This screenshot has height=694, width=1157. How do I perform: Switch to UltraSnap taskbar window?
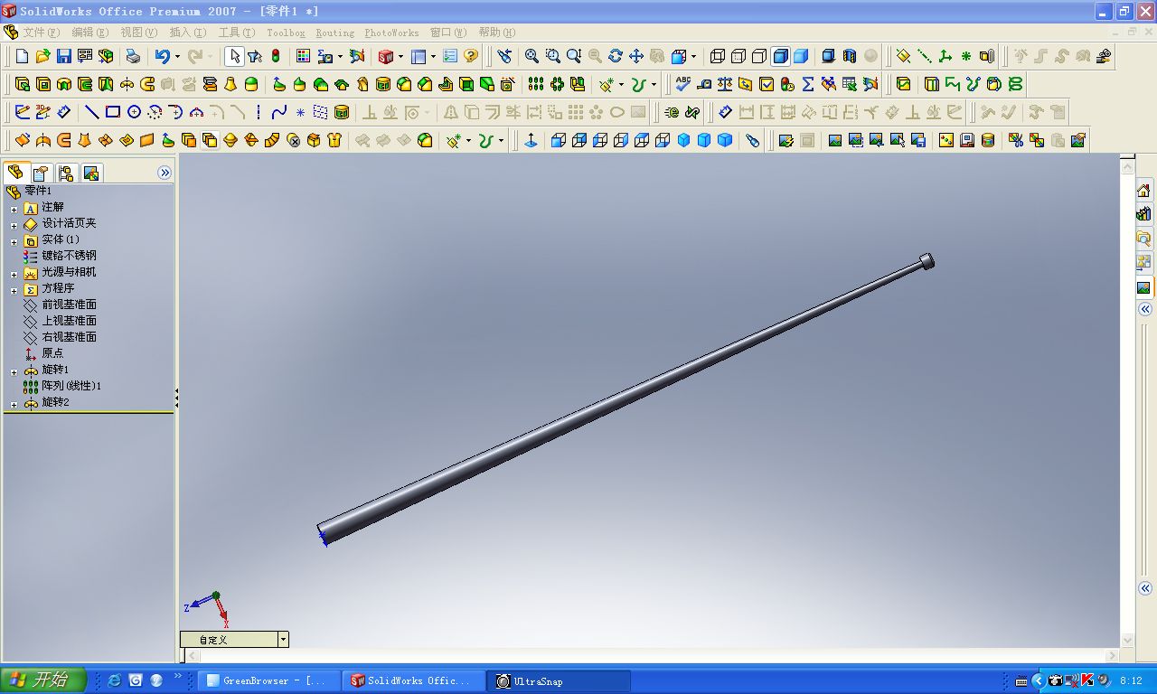(558, 680)
